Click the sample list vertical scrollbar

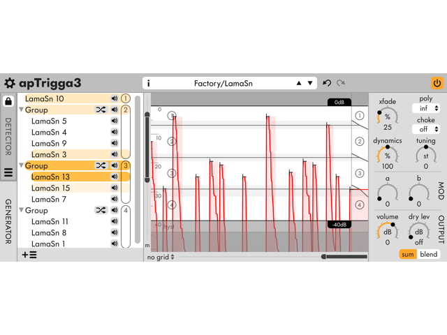coord(138,170)
